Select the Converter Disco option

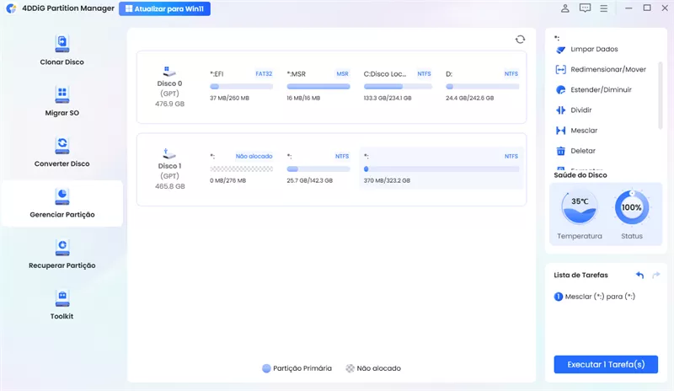62,153
